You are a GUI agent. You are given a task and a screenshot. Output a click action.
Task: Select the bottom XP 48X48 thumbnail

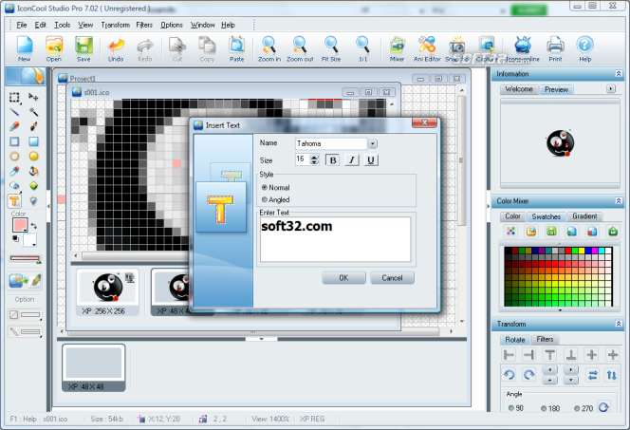point(93,367)
